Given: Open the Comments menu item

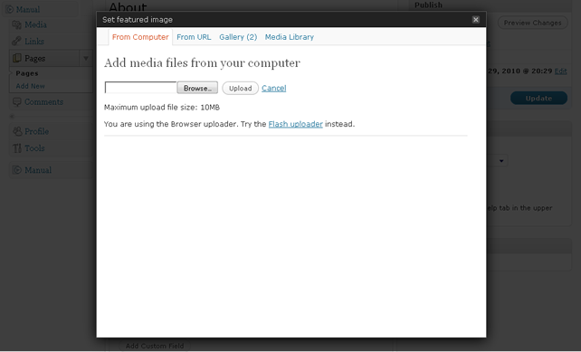Looking at the screenshot, I should click(43, 102).
